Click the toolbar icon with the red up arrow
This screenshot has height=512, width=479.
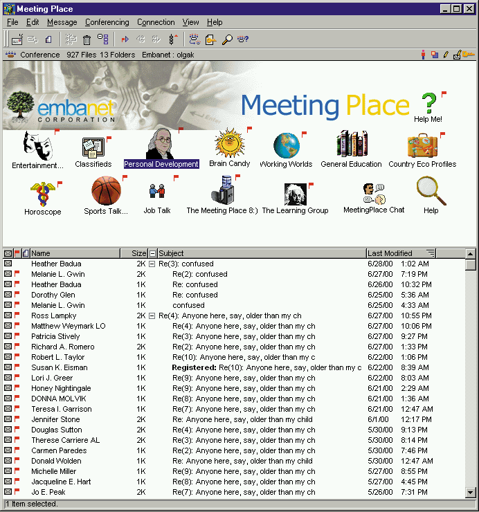coord(173,39)
